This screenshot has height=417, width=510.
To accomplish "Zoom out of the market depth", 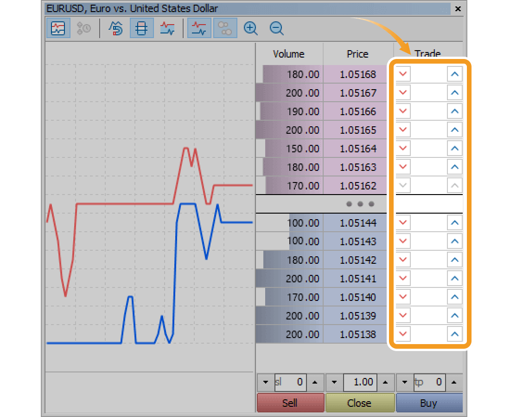I will [276, 28].
